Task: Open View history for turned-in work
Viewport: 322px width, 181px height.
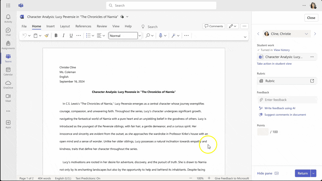Action: (281, 50)
